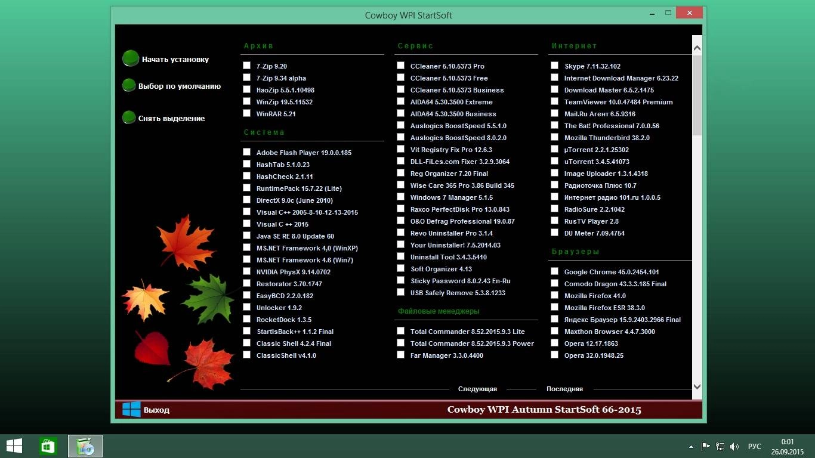815x458 pixels.
Task: Click Internet Download Manager 6.23.22 label
Action: (x=621, y=78)
